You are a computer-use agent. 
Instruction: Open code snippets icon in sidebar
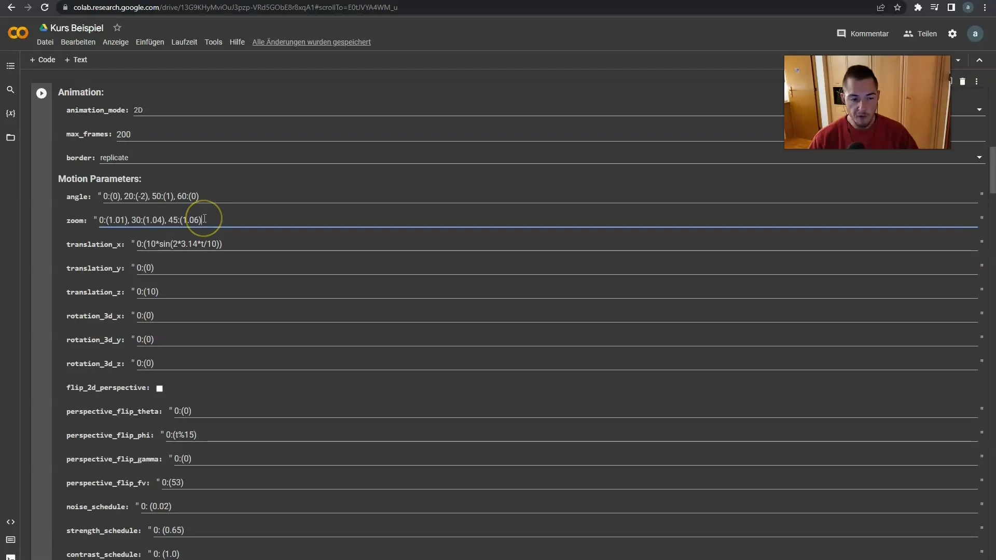10,522
